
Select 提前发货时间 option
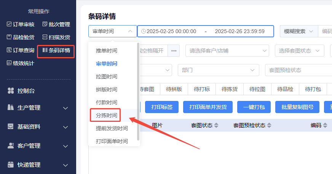[x=112, y=128]
